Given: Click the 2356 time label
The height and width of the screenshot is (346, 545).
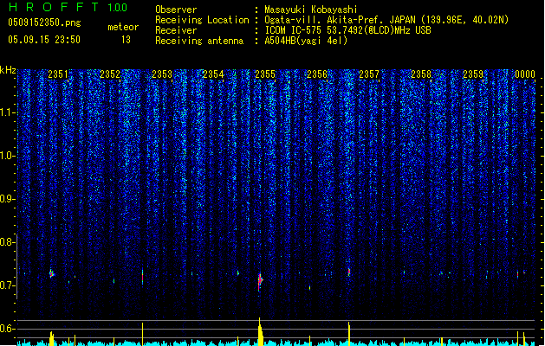Looking at the screenshot, I should coord(317,74).
